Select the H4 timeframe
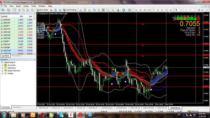Screen dimensions: 210x118 158,10
